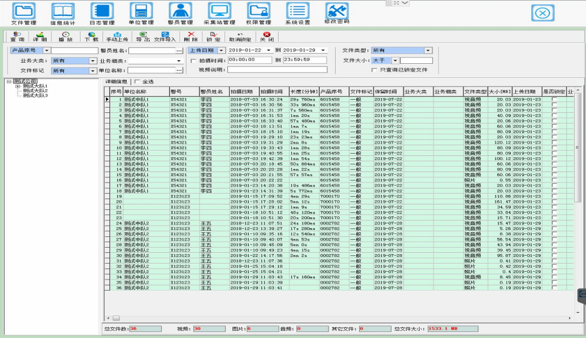The image size is (586, 338).
Task: Open 采集站管理 station management
Action: tap(219, 13)
